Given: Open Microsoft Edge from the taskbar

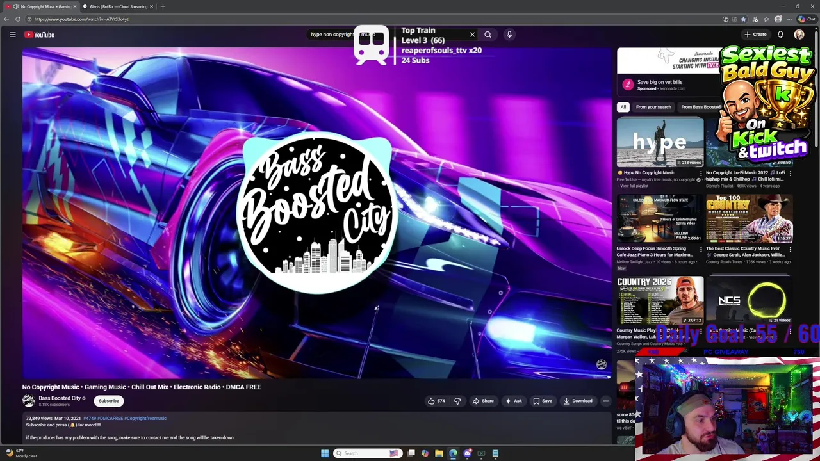Looking at the screenshot, I should click(453, 453).
